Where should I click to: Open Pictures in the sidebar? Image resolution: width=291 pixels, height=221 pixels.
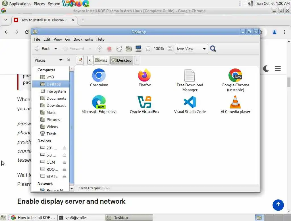coord(50,120)
